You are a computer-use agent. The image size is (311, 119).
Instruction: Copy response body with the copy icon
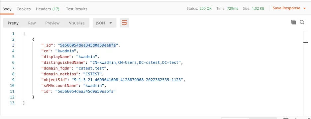(x=293, y=22)
